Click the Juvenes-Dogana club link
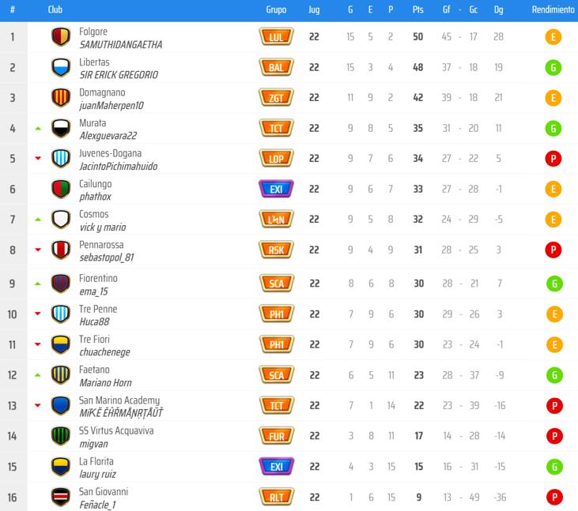Viewport: 578px width, 511px height. pyautogui.click(x=110, y=153)
